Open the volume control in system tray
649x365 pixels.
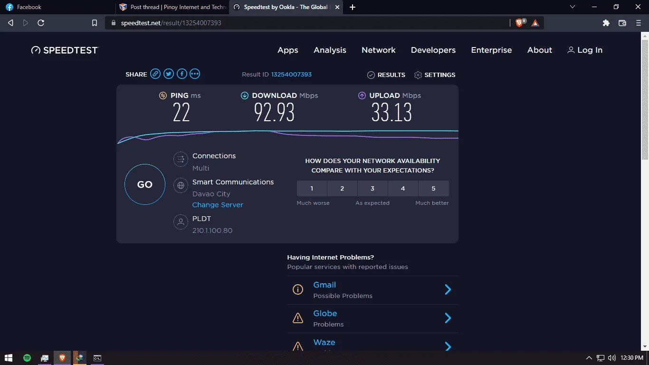coord(612,358)
